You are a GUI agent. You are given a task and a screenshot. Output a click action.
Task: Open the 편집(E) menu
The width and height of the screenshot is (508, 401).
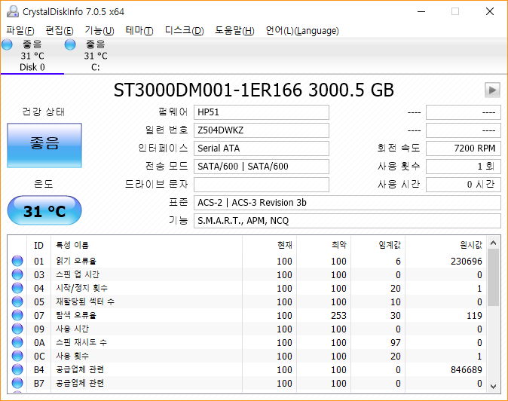pos(60,31)
